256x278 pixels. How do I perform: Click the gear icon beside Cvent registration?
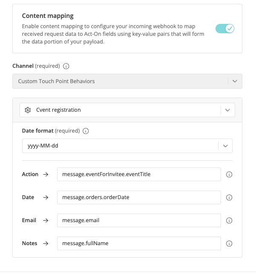click(x=28, y=110)
